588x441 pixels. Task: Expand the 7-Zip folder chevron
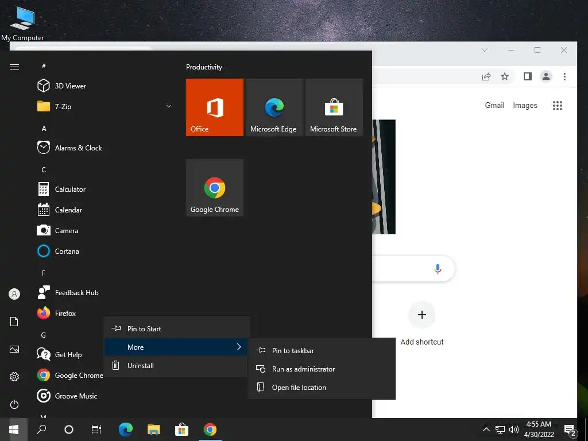(169, 106)
